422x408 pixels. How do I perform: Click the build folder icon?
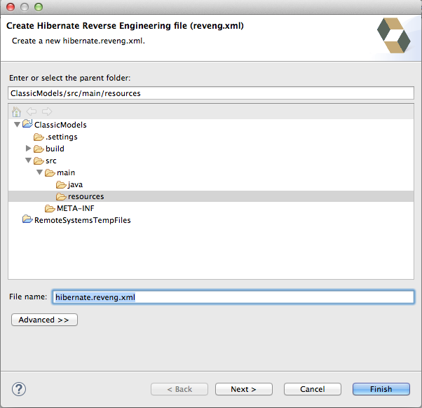click(x=39, y=149)
